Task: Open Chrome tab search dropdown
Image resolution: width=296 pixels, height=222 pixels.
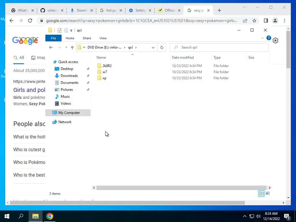Action: coord(244,7)
